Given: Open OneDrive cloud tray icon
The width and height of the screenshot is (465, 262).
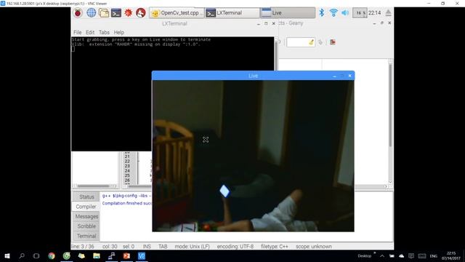Looking at the screenshot, I should [401, 255].
